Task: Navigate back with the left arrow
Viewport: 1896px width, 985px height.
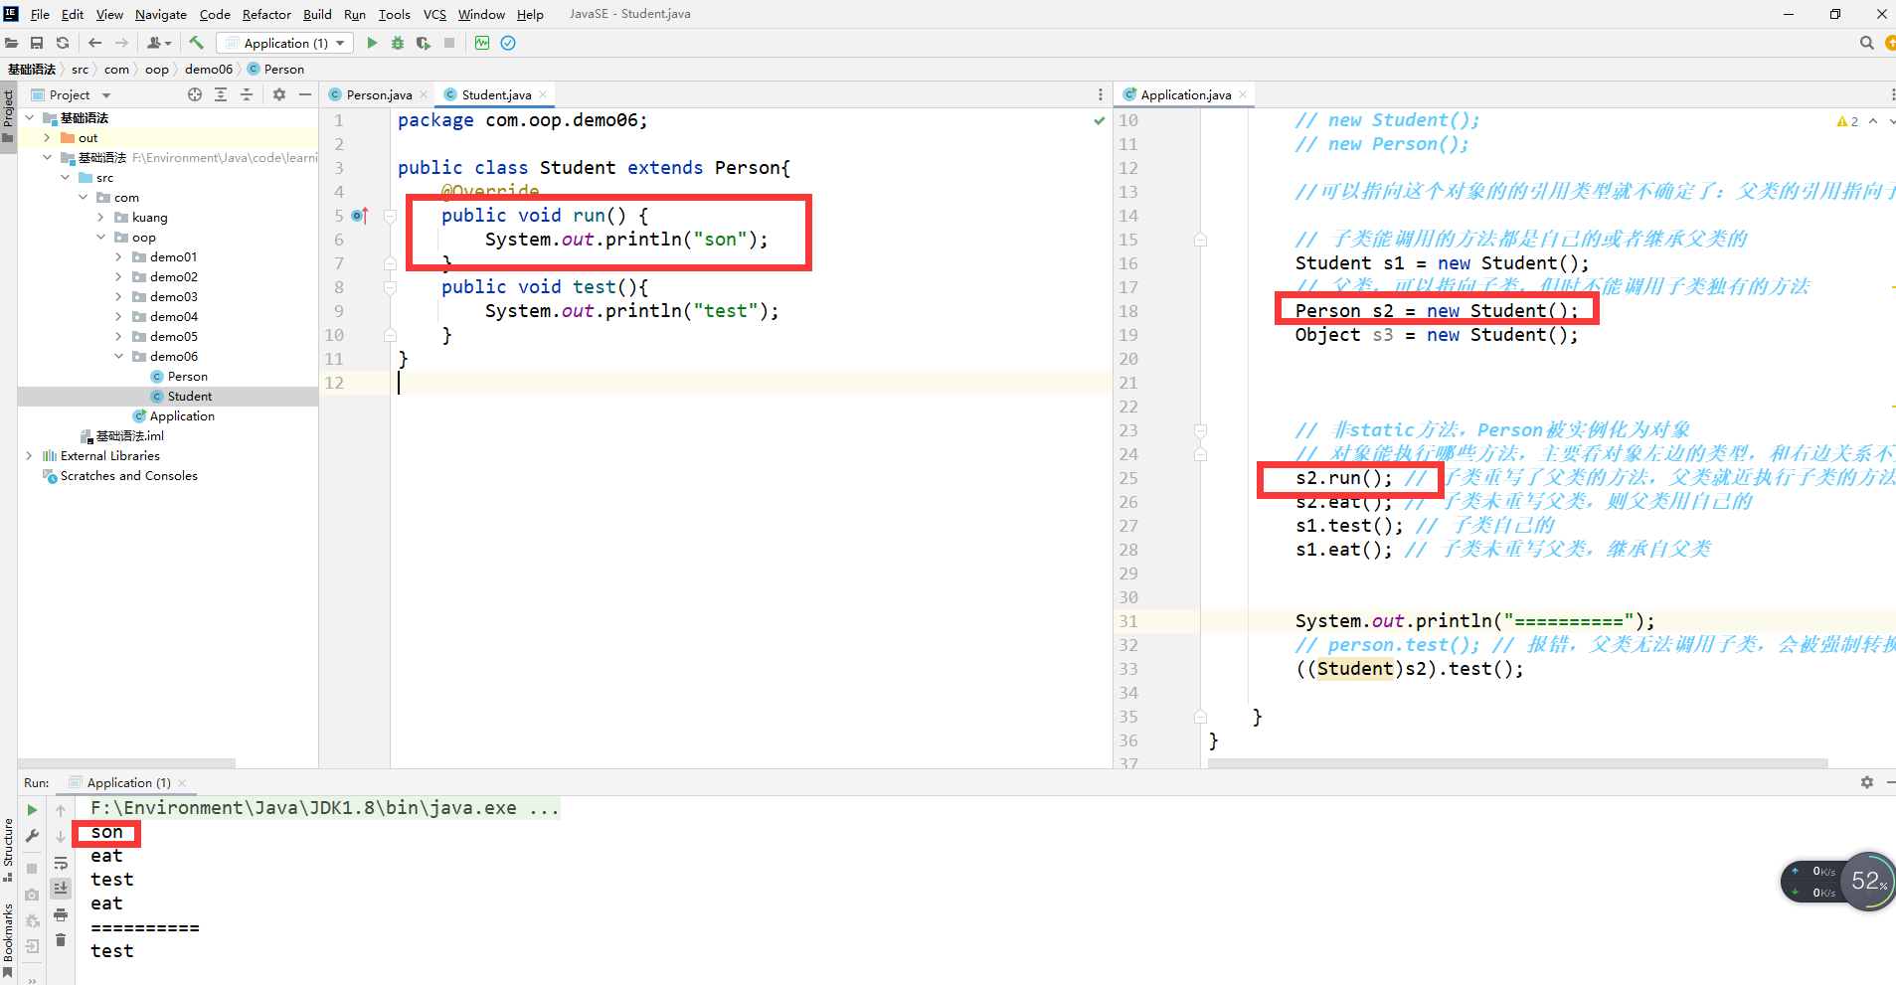Action: (x=95, y=43)
